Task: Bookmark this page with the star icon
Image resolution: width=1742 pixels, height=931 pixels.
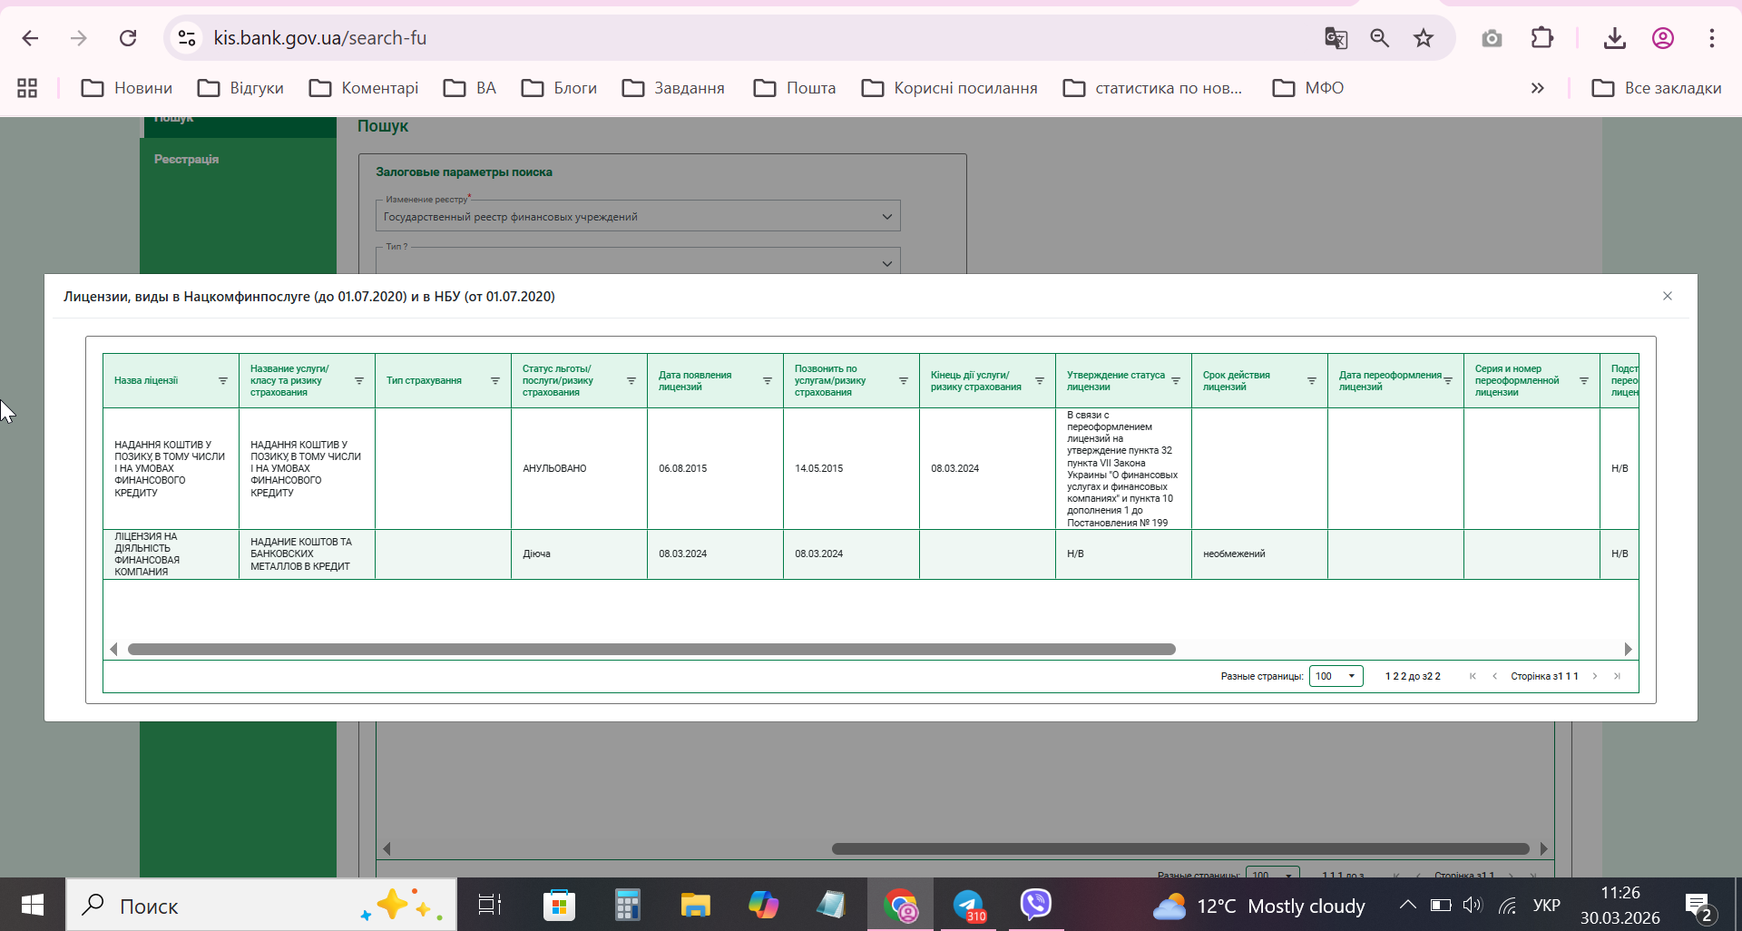Action: [1424, 38]
